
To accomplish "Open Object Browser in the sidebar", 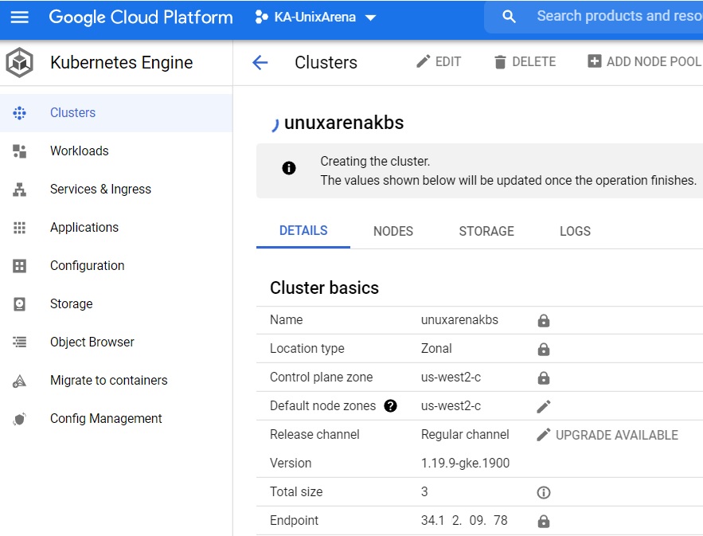I will tap(116, 342).
